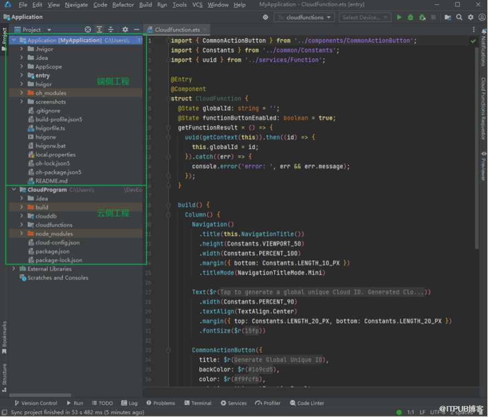Toggle fold marker on build() line
The height and width of the screenshot is (417, 489).
(169, 205)
